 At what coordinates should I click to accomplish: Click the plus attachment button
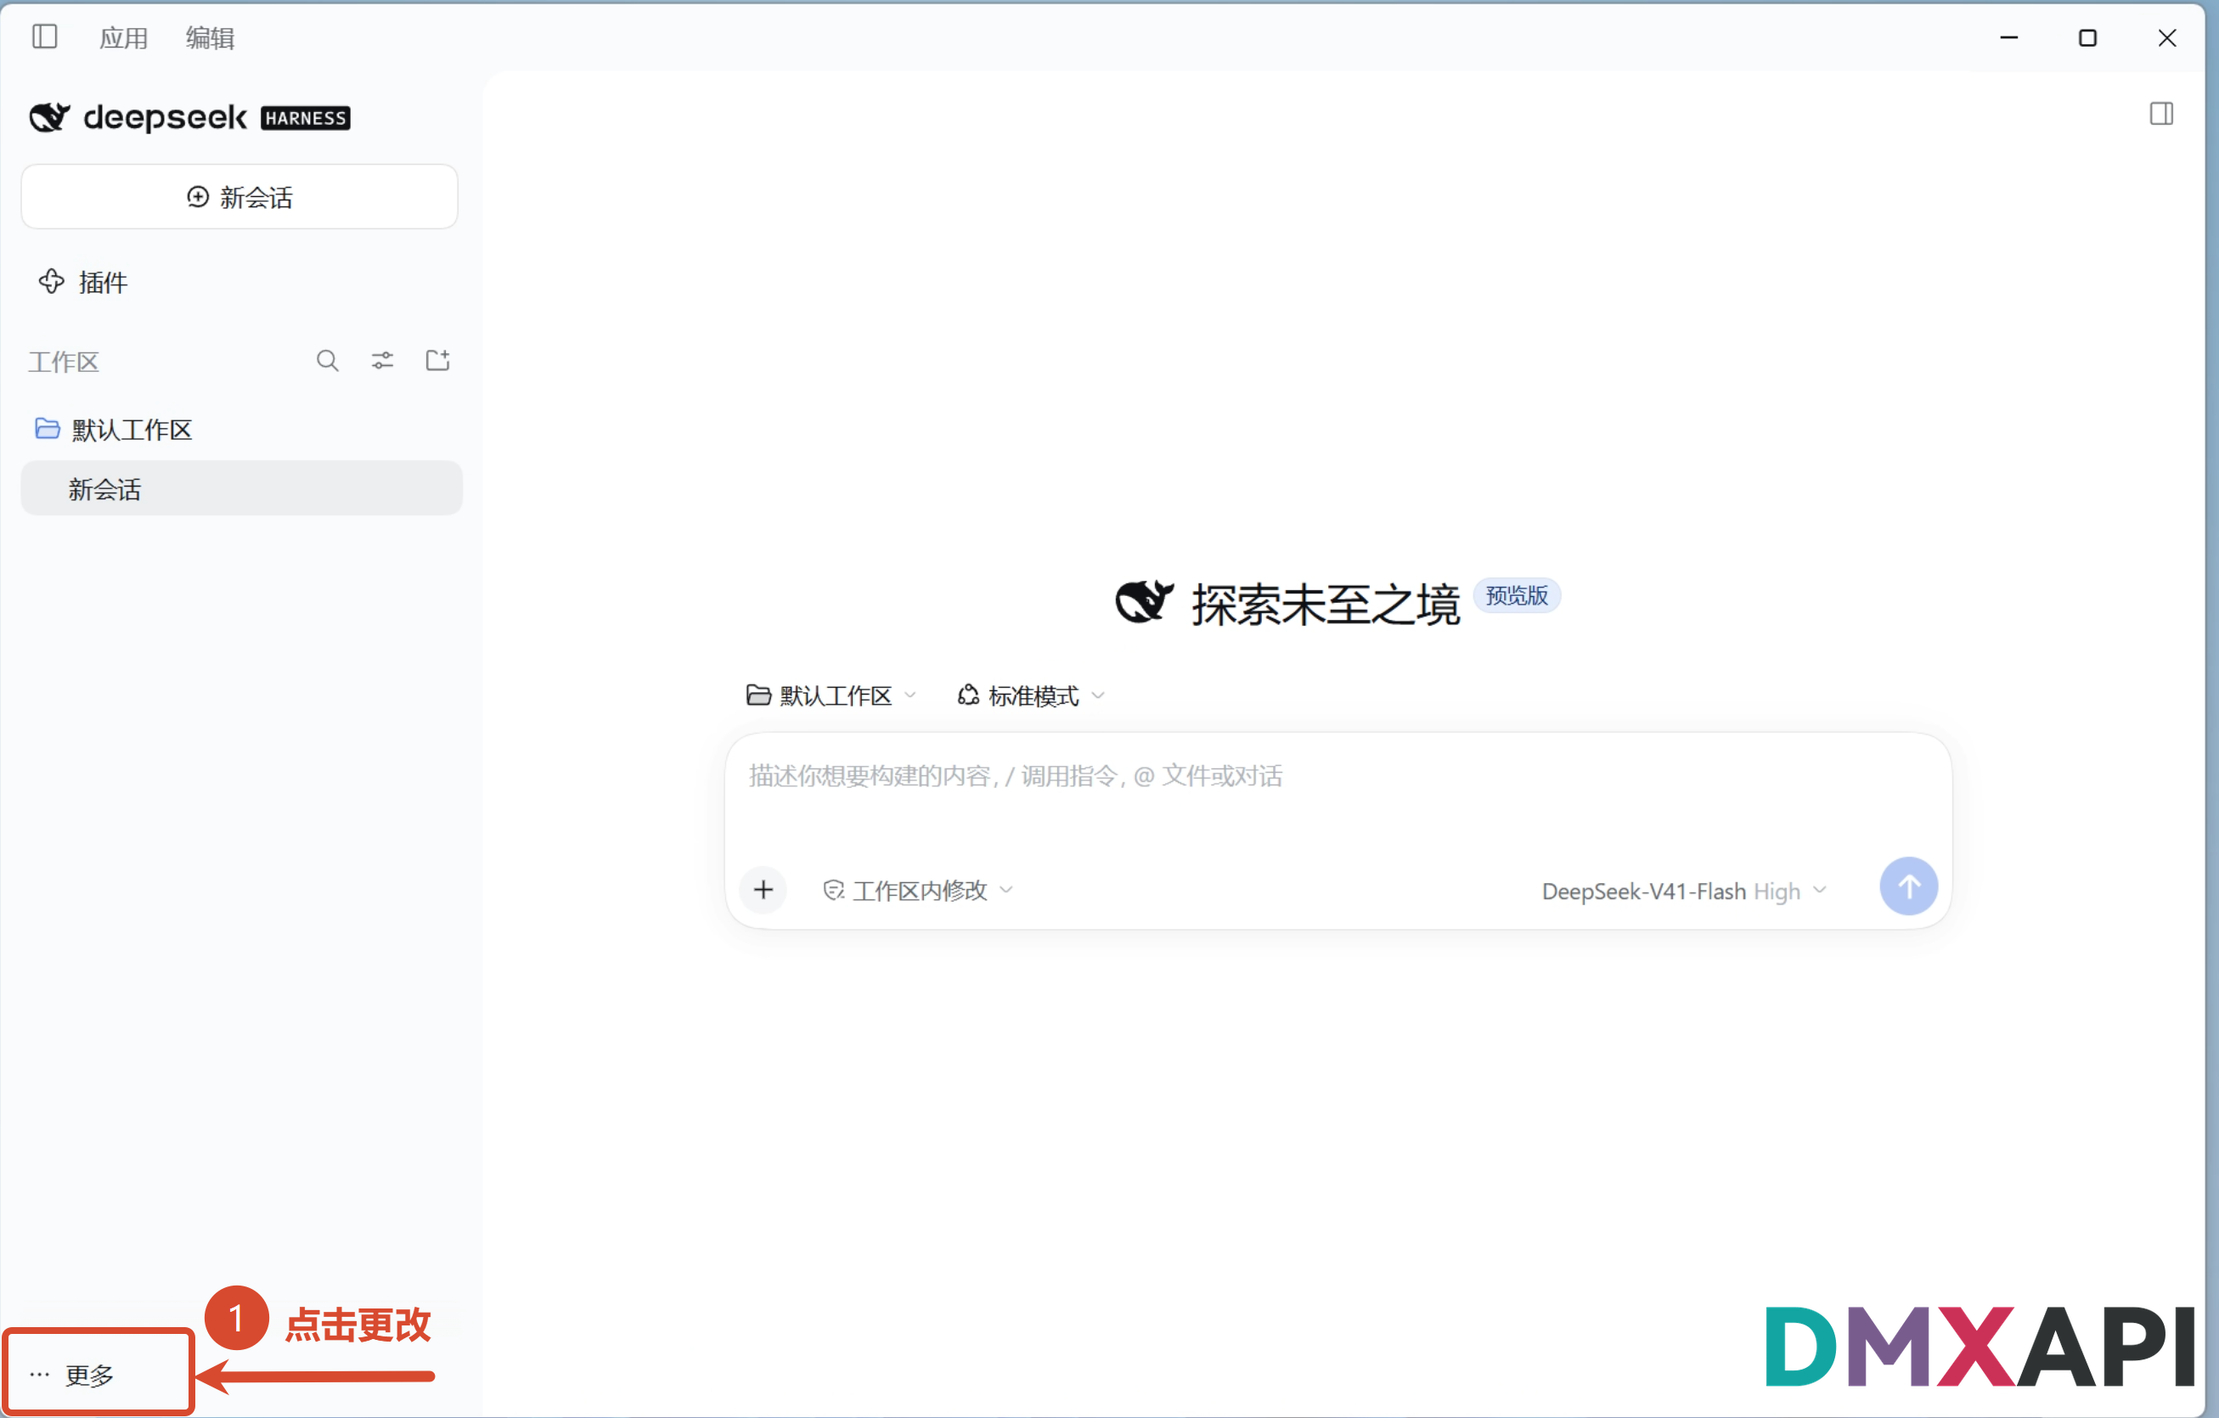(x=763, y=889)
